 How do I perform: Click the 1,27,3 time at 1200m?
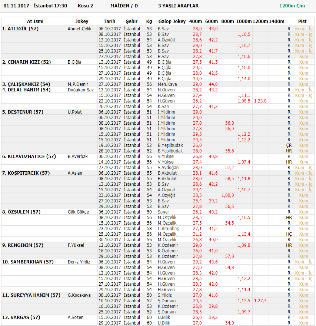(x=260, y=300)
